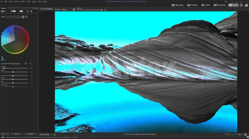Open the Filter menu
Screen dimensions: 249x139
click(x=28, y=1)
